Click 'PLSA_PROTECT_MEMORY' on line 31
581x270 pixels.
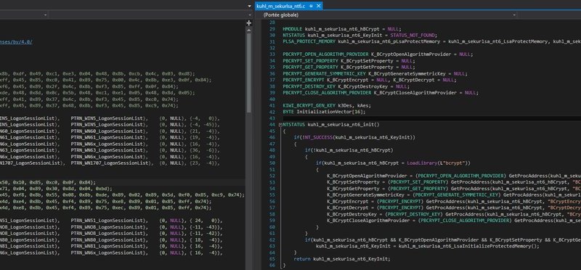point(309,41)
